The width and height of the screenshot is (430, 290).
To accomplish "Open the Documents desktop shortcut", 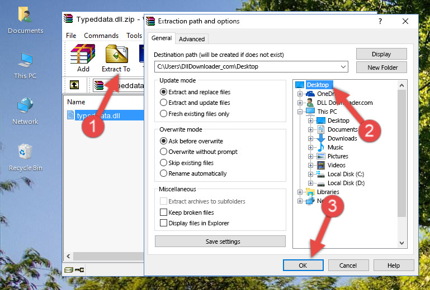I will coord(25,21).
